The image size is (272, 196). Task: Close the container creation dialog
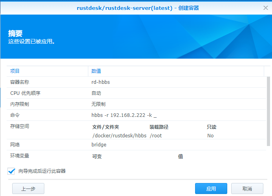(266, 8)
